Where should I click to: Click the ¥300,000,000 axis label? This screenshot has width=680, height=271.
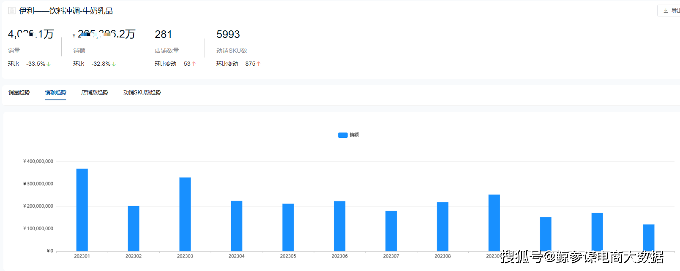click(38, 184)
